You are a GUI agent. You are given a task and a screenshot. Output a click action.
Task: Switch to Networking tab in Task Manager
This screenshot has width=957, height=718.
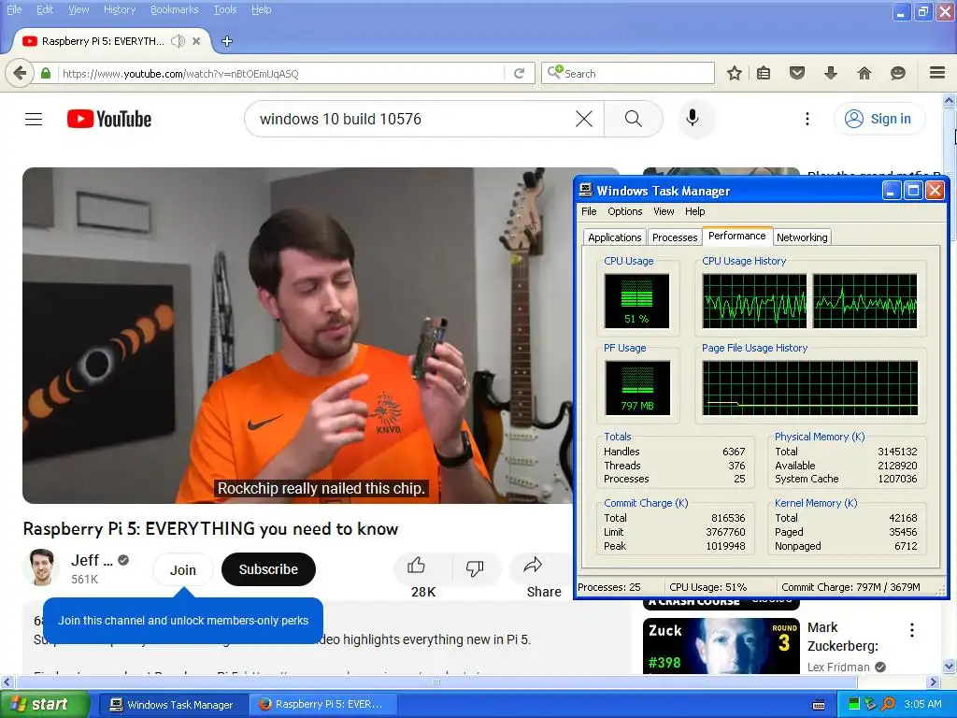[802, 237]
